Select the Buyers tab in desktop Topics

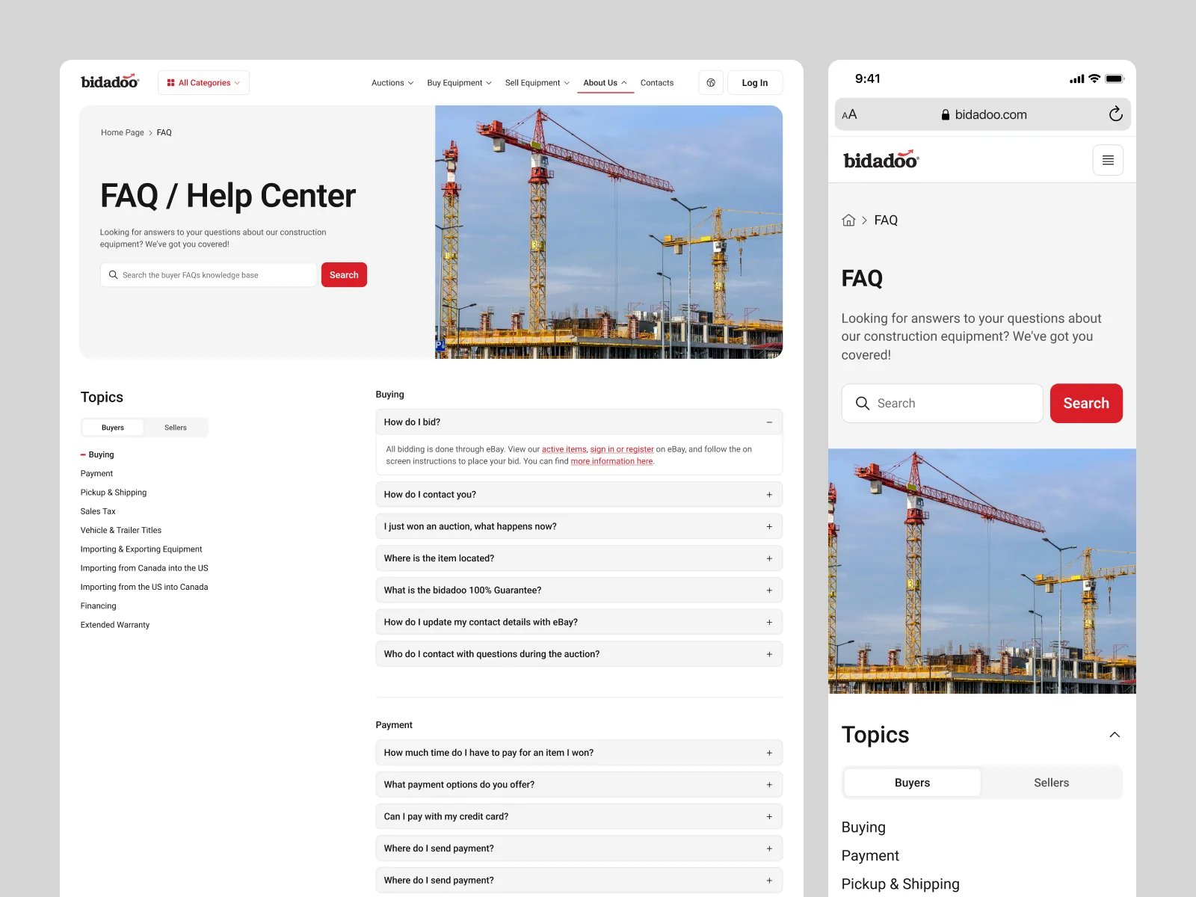113,428
